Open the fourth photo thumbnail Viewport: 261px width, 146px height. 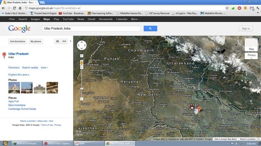[52, 88]
